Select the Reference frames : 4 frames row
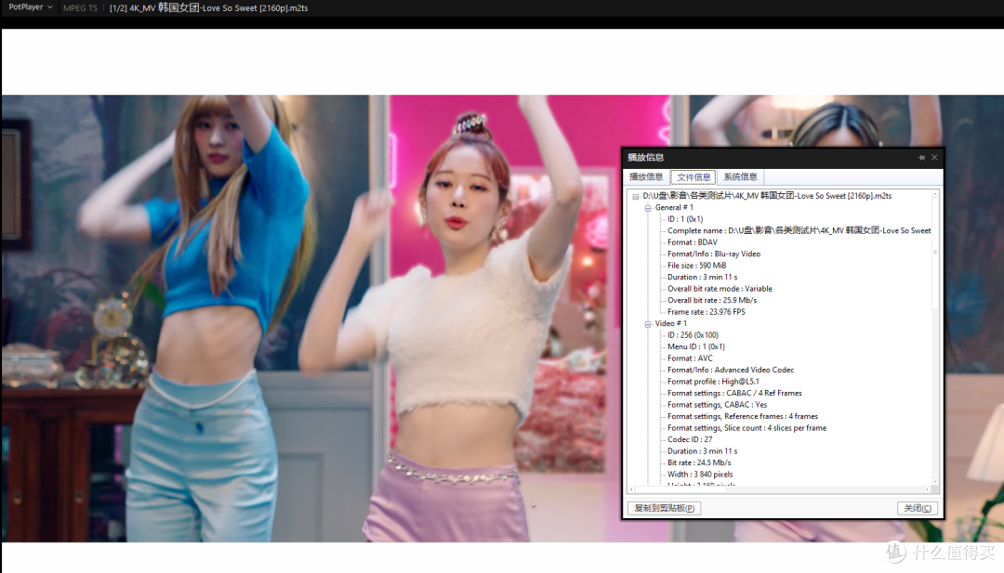 (743, 416)
